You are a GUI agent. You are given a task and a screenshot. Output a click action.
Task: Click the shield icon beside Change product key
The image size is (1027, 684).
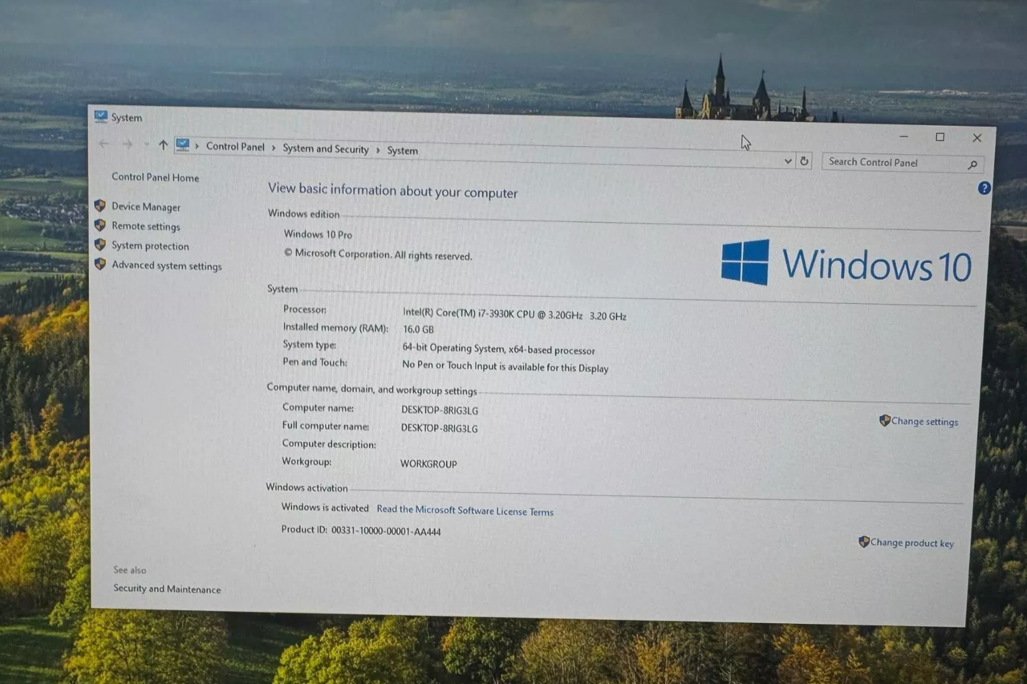pos(863,541)
